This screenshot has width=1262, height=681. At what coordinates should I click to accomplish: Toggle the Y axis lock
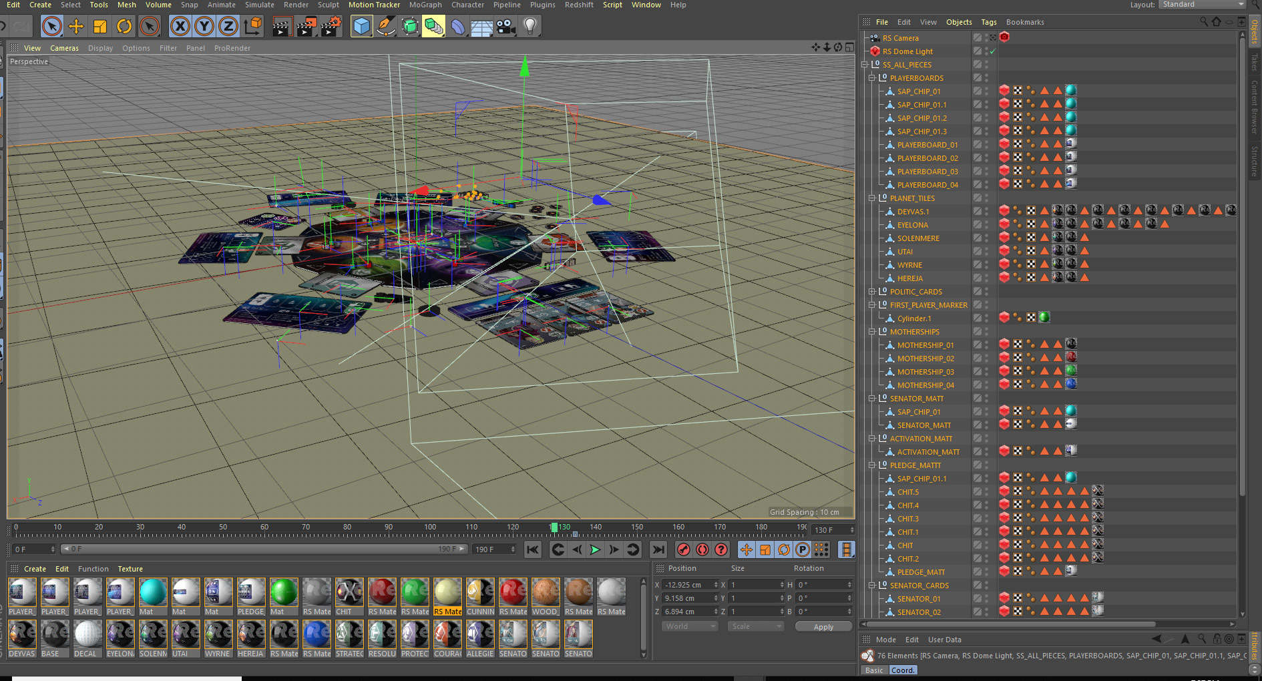204,27
